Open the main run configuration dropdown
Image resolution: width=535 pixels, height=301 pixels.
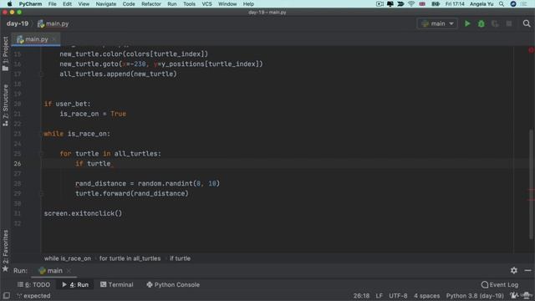tap(437, 23)
